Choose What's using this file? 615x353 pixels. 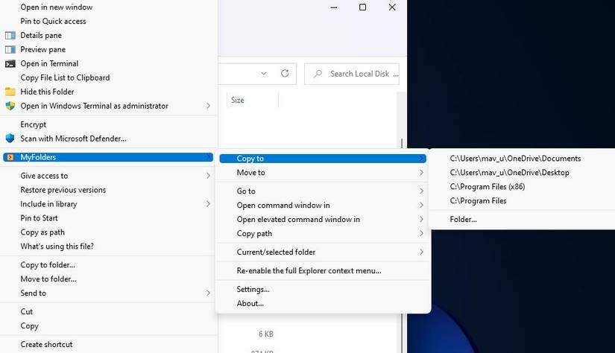[57, 246]
